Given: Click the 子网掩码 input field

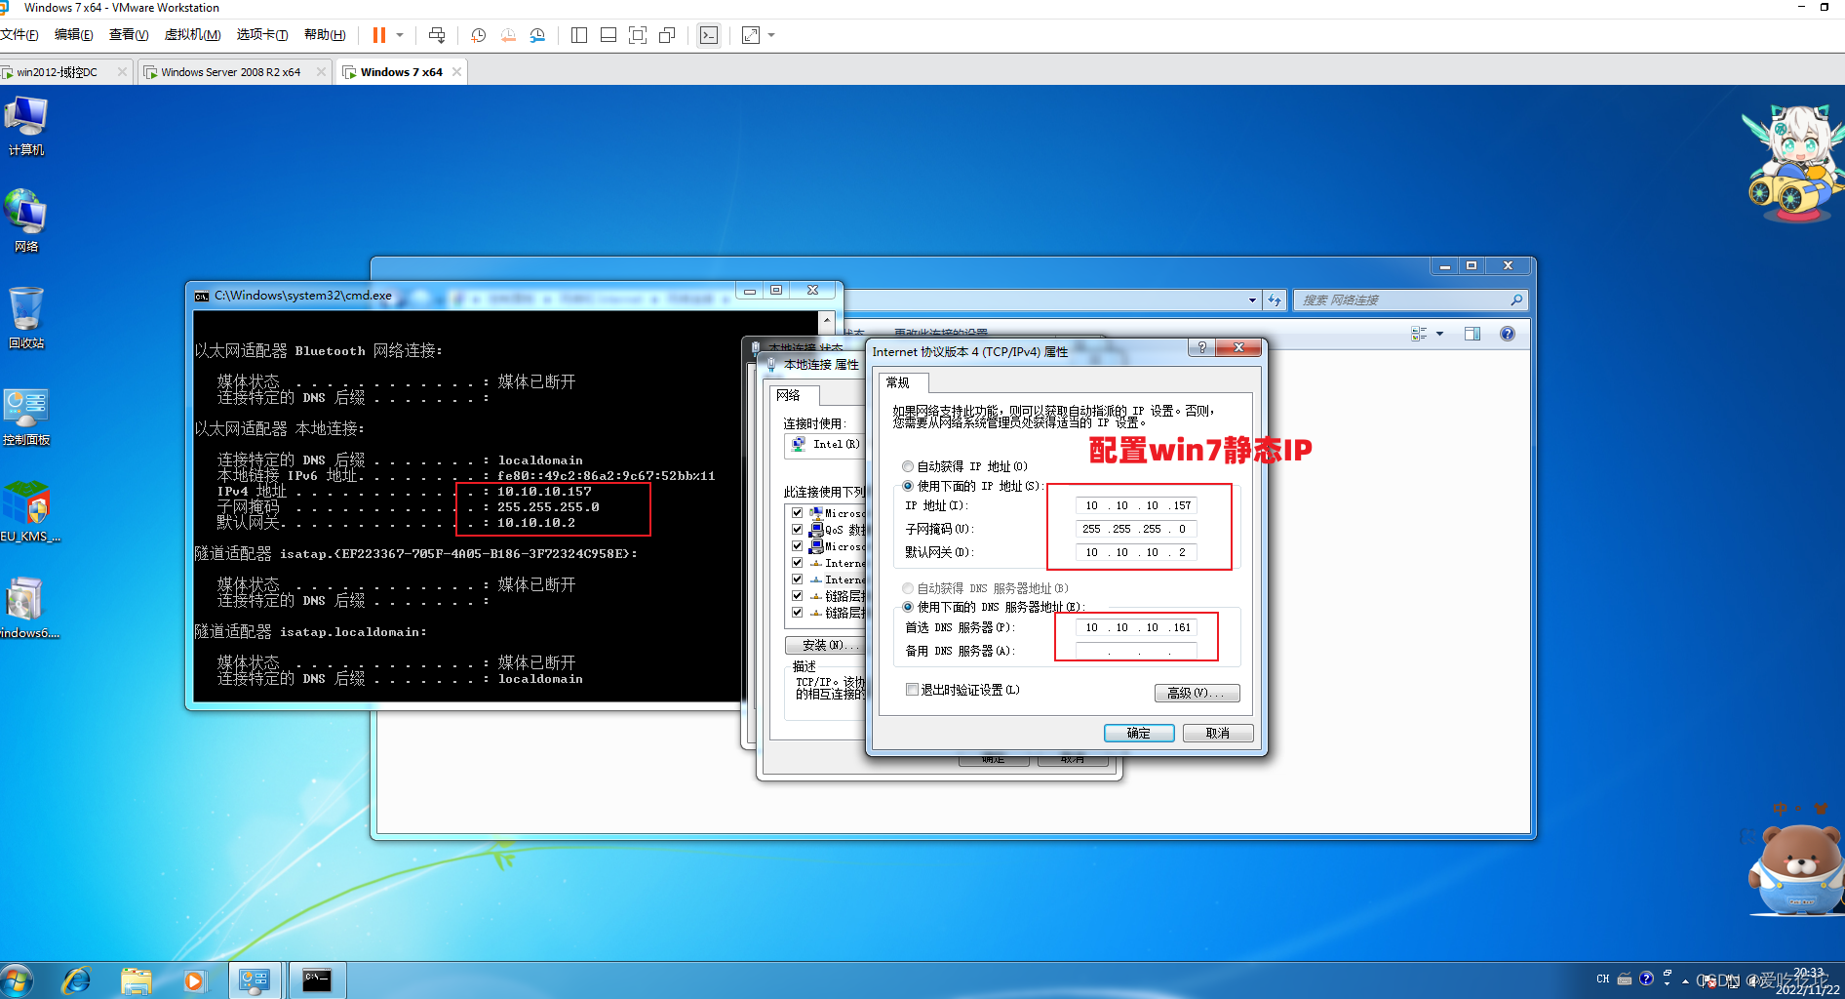Looking at the screenshot, I should tap(1136, 529).
